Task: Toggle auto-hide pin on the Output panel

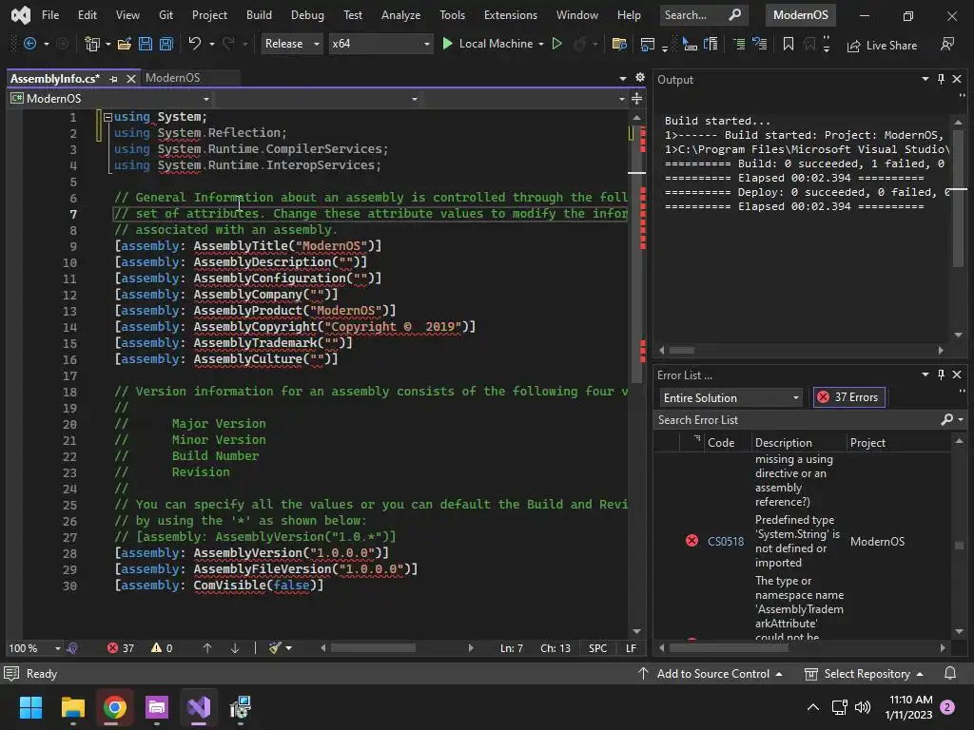Action: click(x=941, y=79)
